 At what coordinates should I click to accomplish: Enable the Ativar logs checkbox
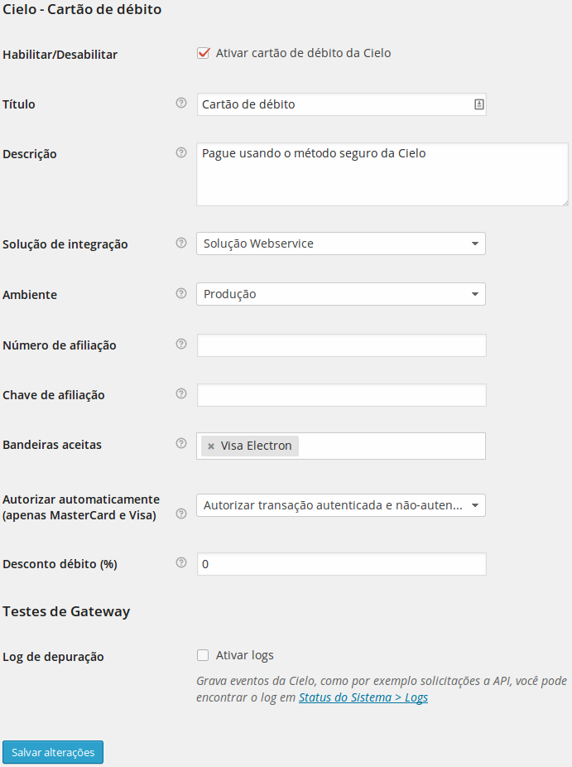(x=203, y=655)
